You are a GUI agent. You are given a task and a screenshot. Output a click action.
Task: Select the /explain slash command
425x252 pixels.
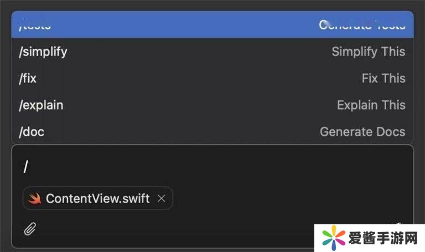click(x=42, y=105)
